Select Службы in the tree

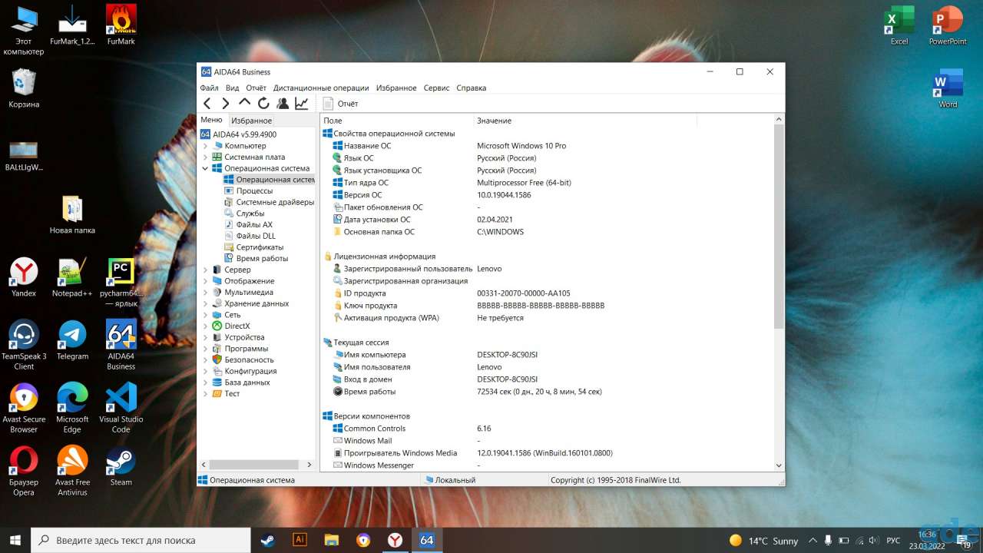pos(243,214)
